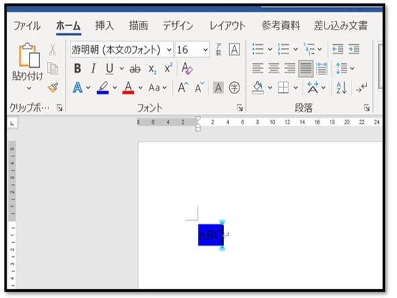Viewport: 397px width, 298px height.
Task: Open the レイアウト tab
Action: [227, 26]
